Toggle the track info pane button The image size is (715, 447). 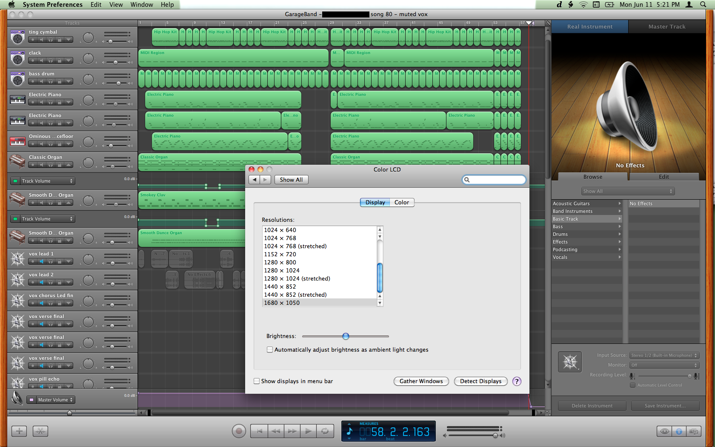pos(679,431)
